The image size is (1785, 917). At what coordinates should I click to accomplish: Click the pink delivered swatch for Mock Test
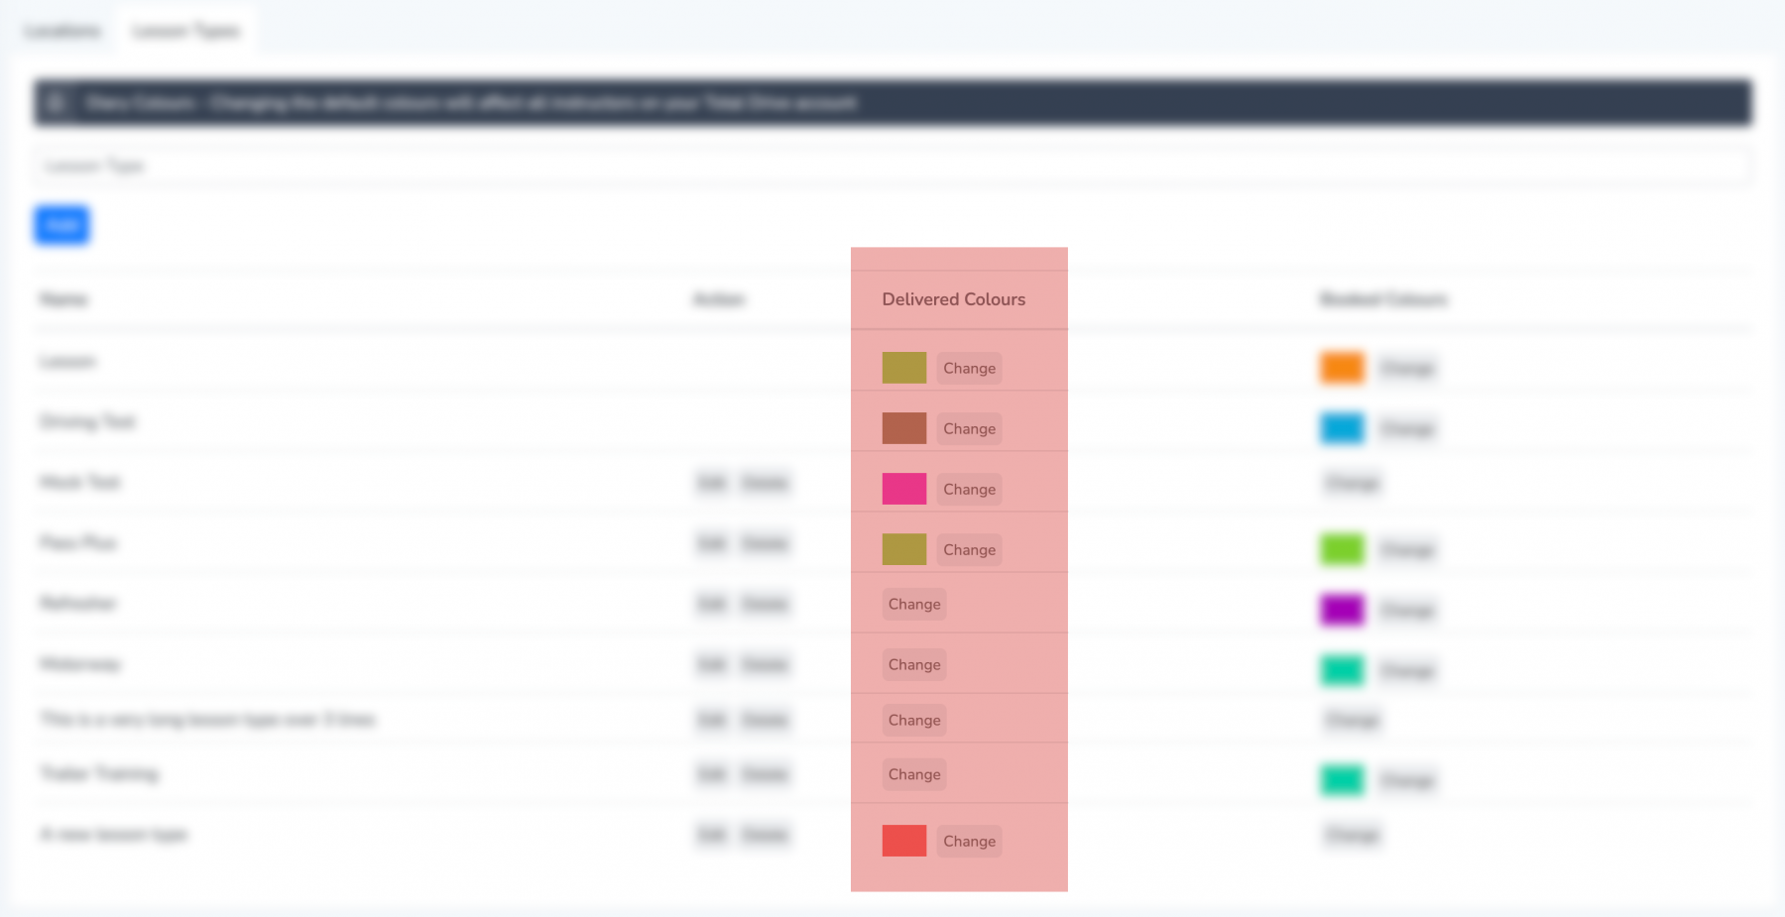click(x=903, y=489)
